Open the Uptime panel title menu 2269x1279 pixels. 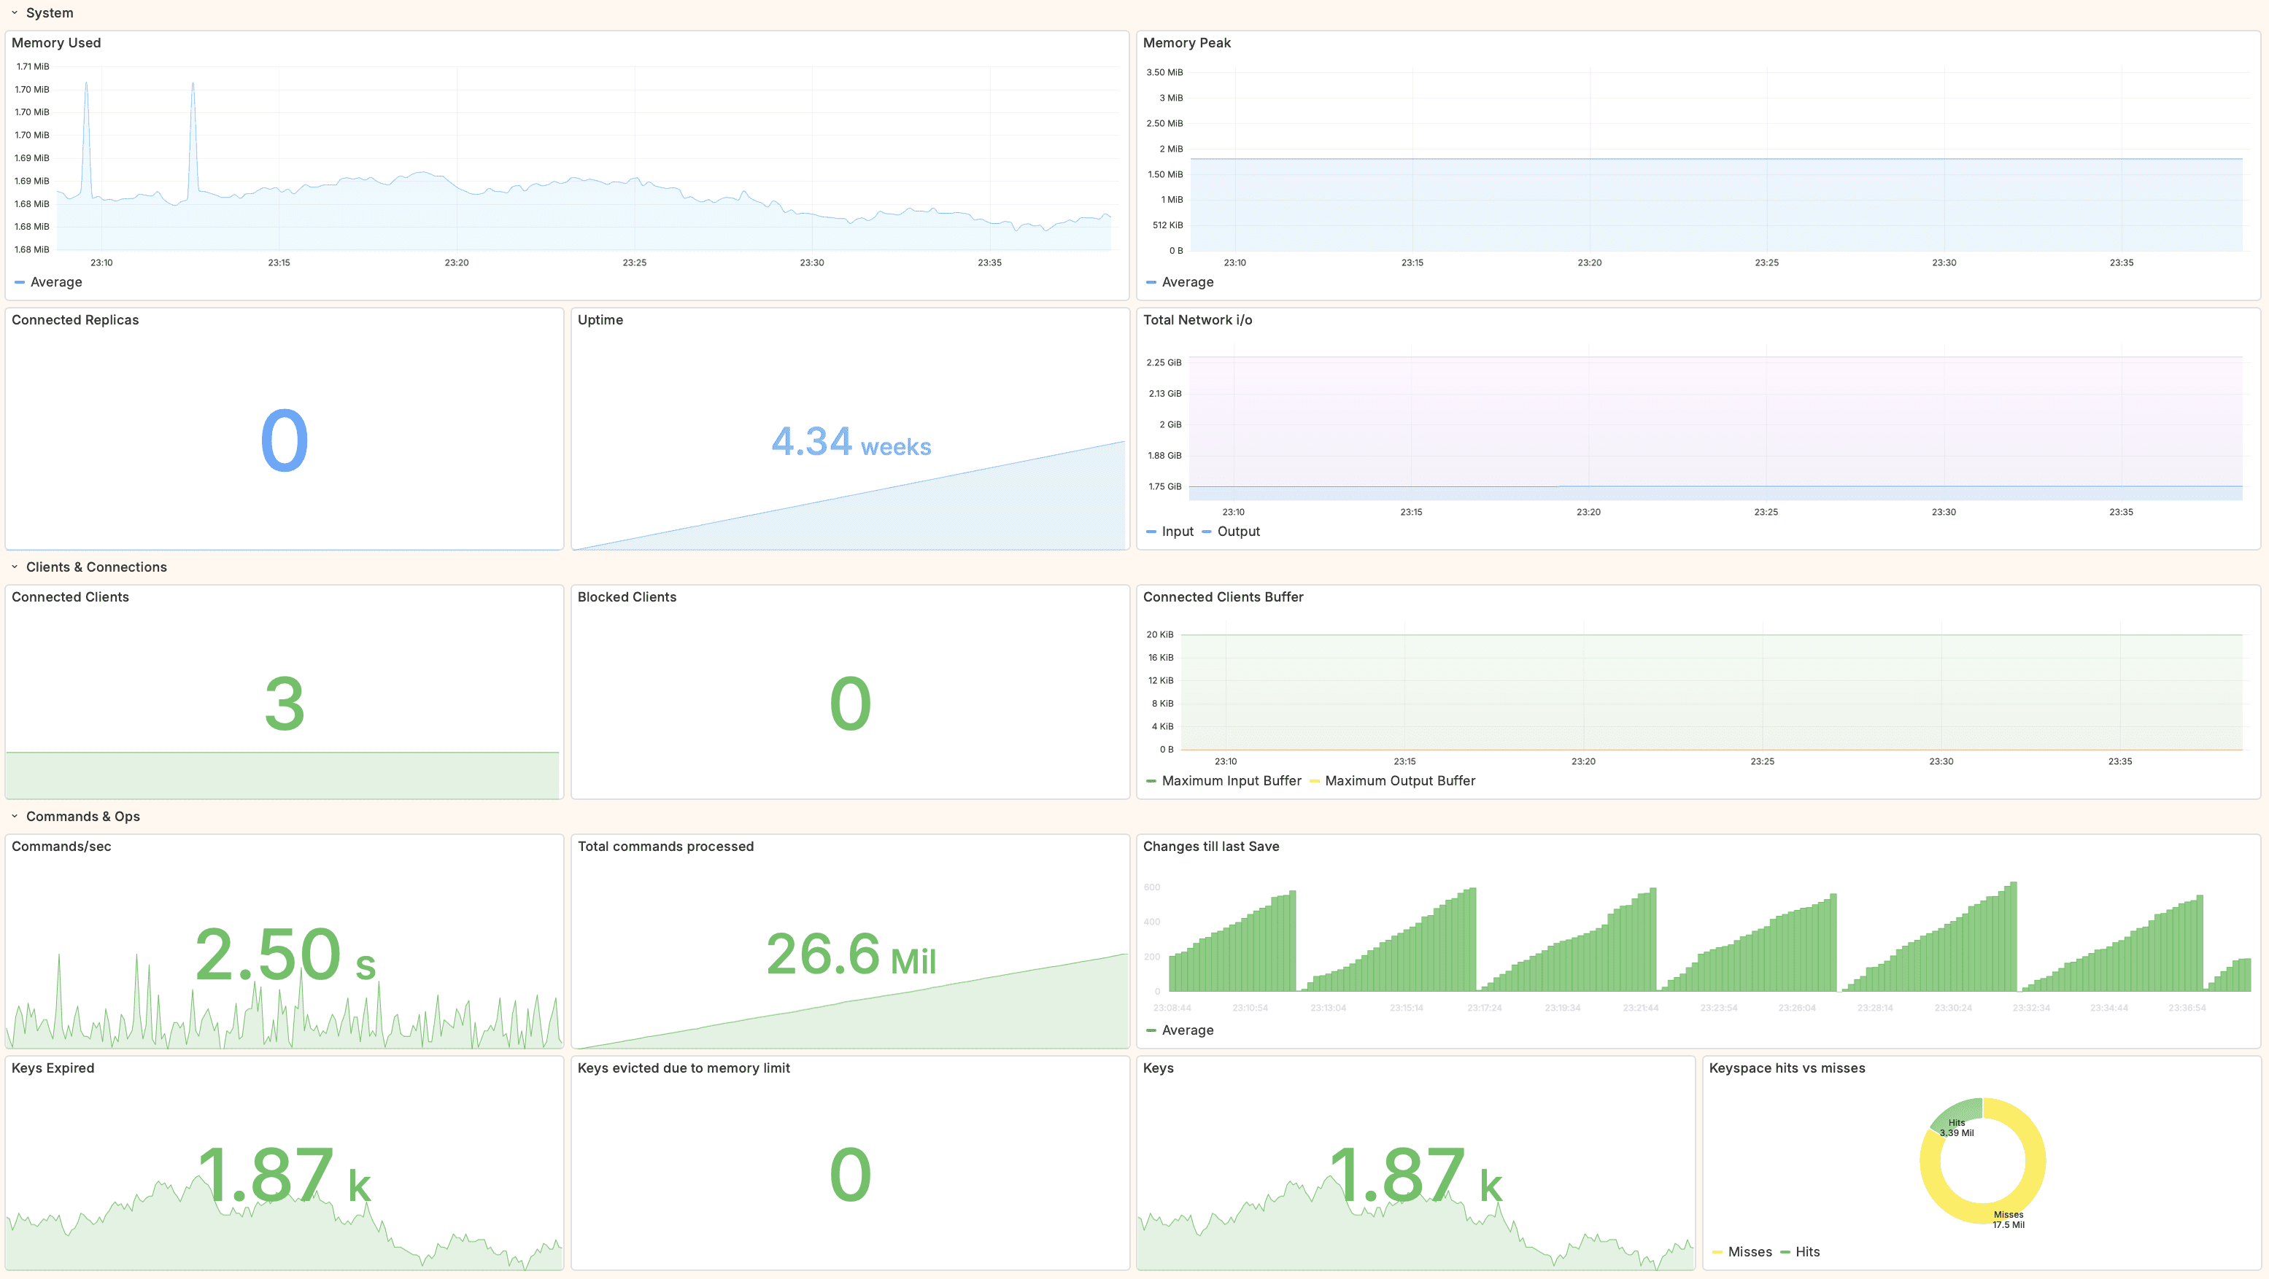[600, 319]
